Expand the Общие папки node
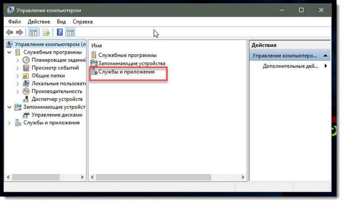 point(18,76)
